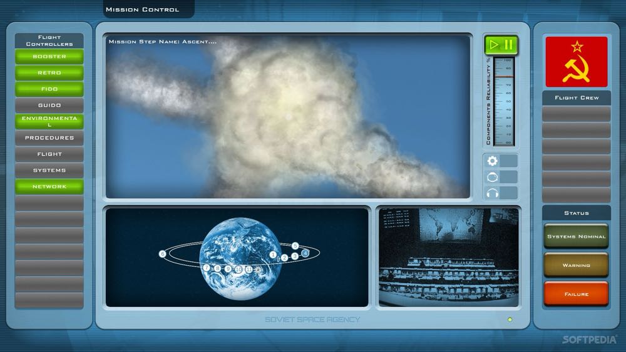626x352 pixels.
Task: Click the ascent explosion video view
Action: coord(288,116)
